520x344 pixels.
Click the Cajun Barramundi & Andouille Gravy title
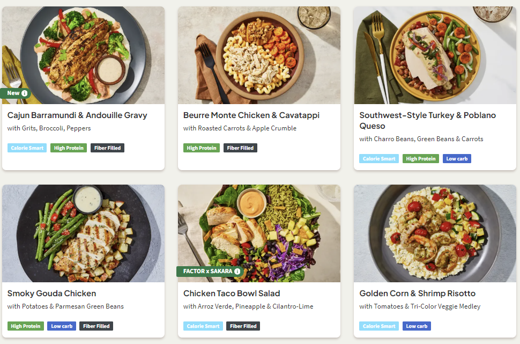[77, 115]
